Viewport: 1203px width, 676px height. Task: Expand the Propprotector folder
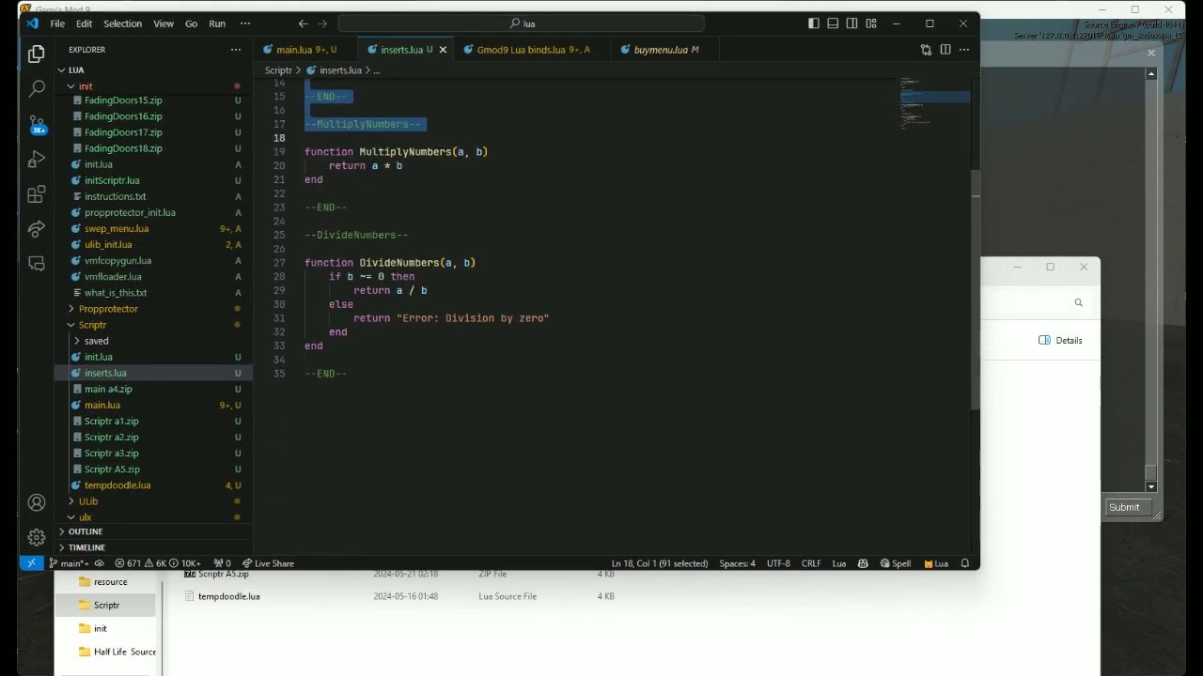tap(152, 309)
